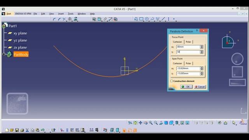Select the Circle sketch tool
This screenshot has width=249, height=140.
click(x=147, y=19)
